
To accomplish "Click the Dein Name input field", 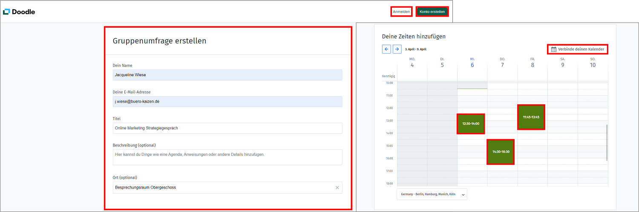I will point(227,75).
